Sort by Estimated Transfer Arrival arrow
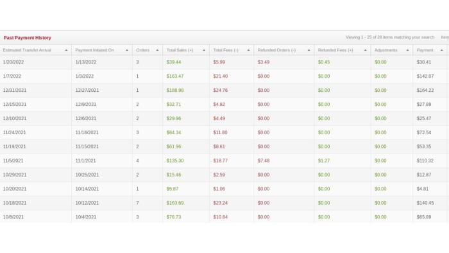The width and height of the screenshot is (449, 253). (x=66, y=50)
